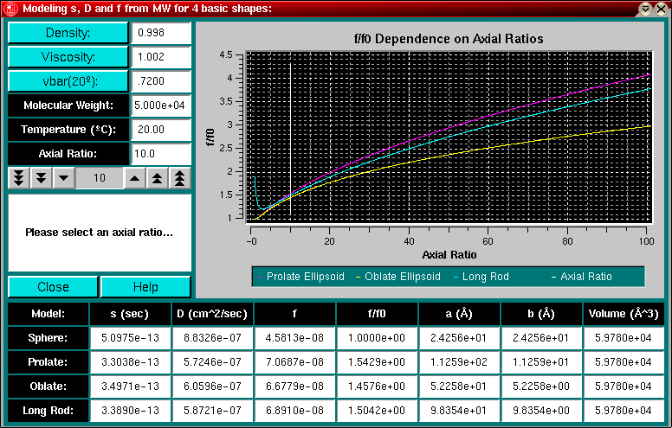Viewport: 672px width, 428px height.
Task: Click the single up-arrow axial ratio increment
Action: point(135,178)
